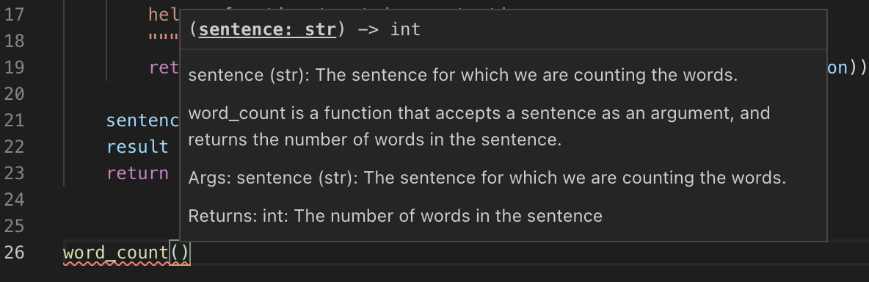Viewport: 869px width, 282px height.
Task: Select line number 21 in the gutter
Action: [15, 120]
